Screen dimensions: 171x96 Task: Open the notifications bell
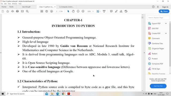(158, 7)
